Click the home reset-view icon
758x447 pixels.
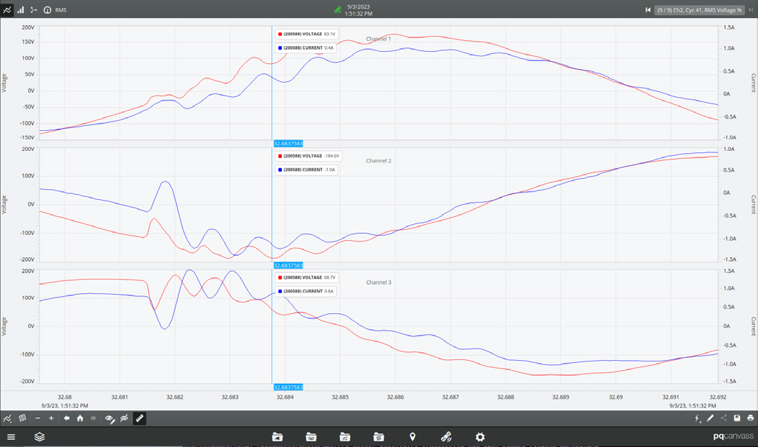[80, 418]
